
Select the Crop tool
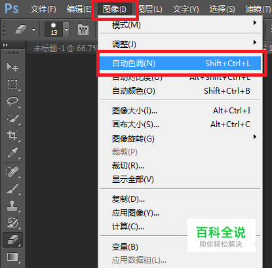(12, 136)
